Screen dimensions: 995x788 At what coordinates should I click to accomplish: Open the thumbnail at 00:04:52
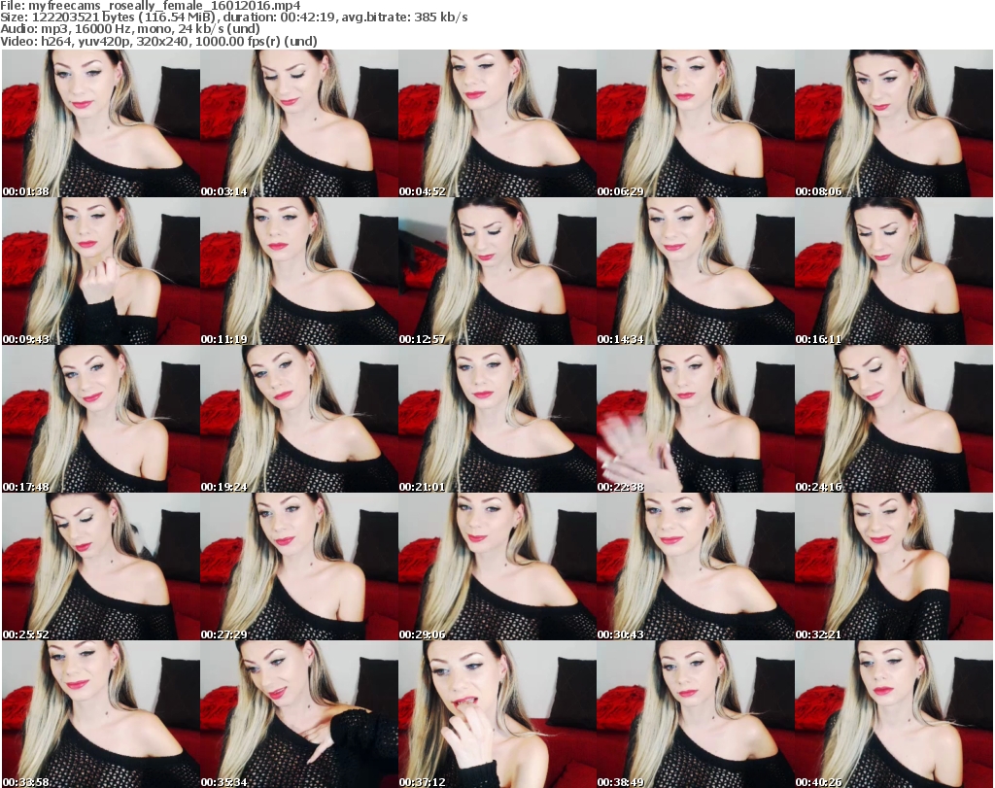pyautogui.click(x=497, y=123)
